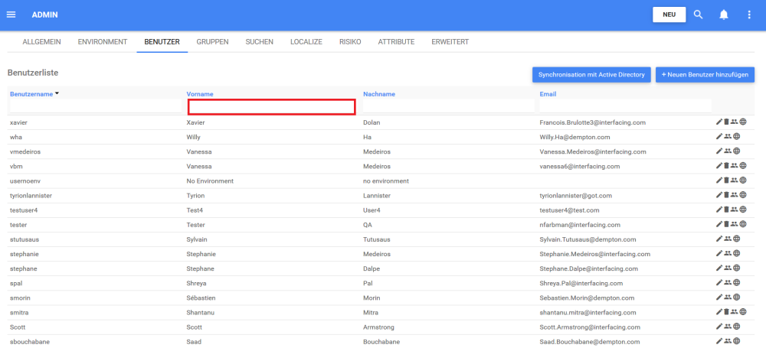Select email shantanu.mitra@interfacing.com
Image resolution: width=766 pixels, height=348 pixels.
(x=588, y=312)
